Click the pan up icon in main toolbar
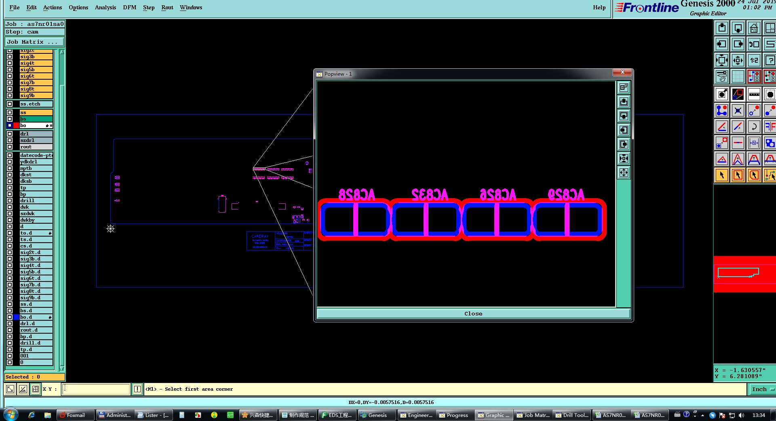 point(722,28)
